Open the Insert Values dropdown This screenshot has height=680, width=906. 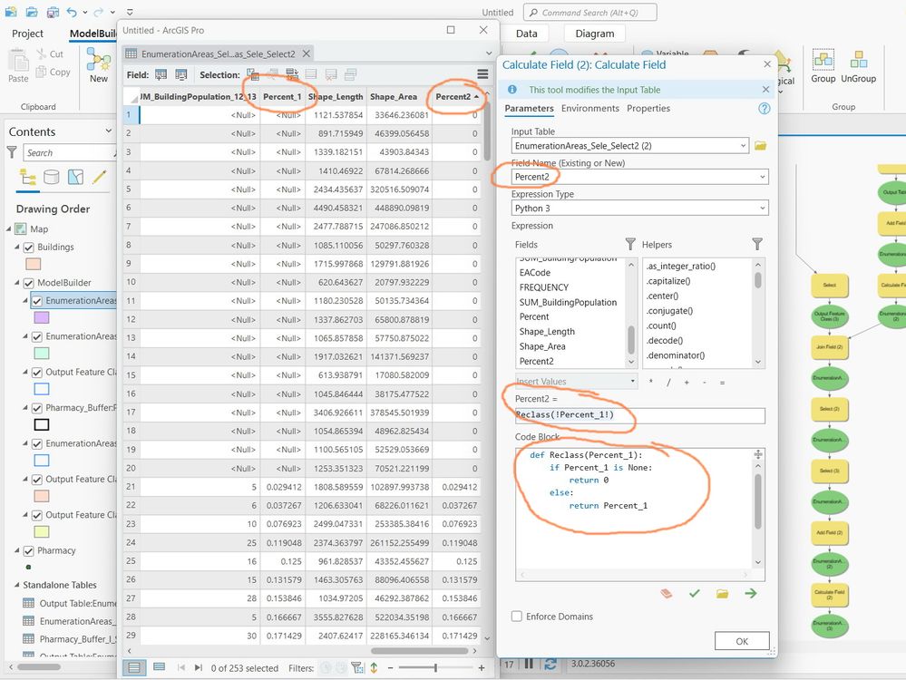pyautogui.click(x=632, y=382)
